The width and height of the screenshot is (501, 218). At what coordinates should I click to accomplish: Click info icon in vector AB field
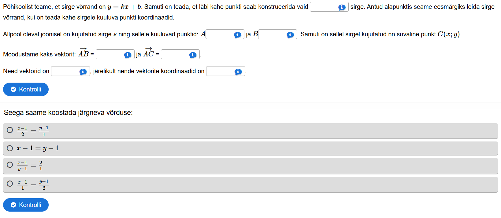(128, 55)
